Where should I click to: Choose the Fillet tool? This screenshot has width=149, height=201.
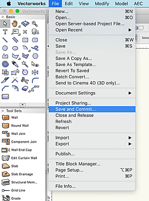[x=35, y=80]
